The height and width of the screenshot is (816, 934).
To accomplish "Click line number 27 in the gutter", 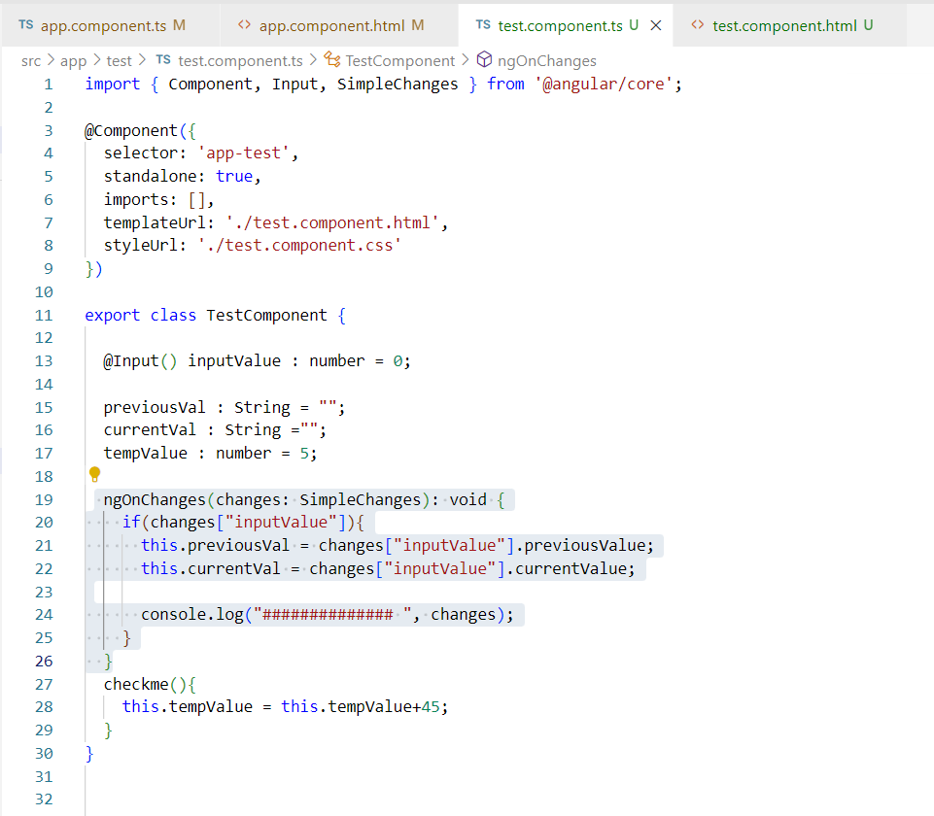I will pyautogui.click(x=43, y=684).
